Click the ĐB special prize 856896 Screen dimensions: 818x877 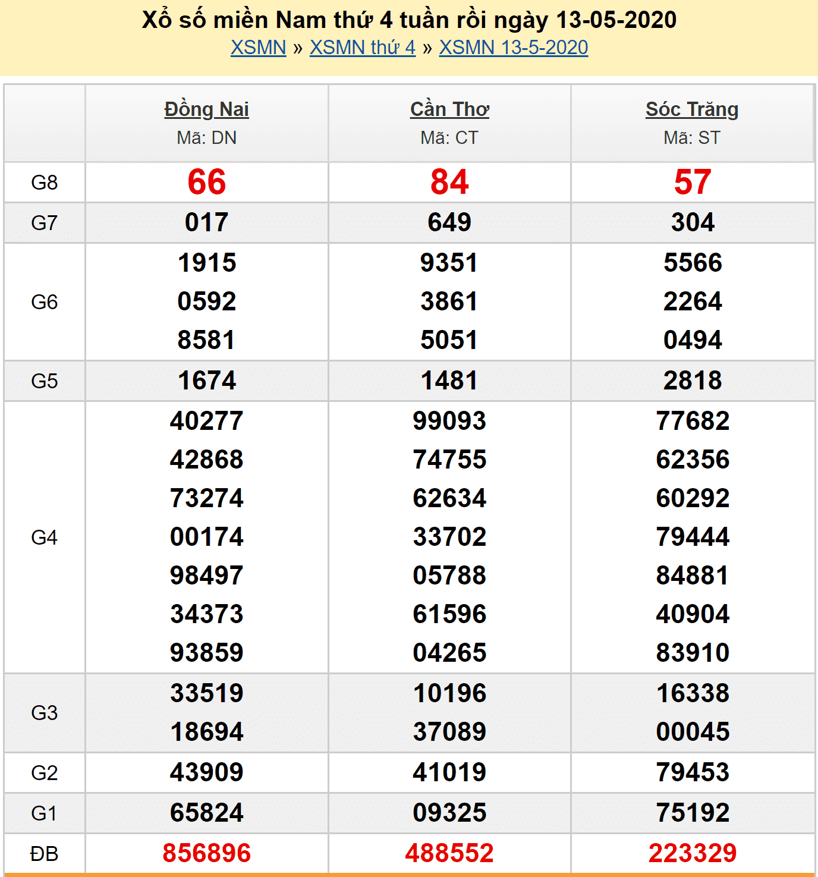207,853
